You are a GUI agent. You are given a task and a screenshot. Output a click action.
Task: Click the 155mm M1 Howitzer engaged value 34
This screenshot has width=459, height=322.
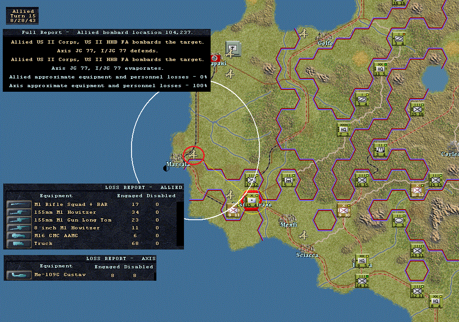pyautogui.click(x=135, y=212)
